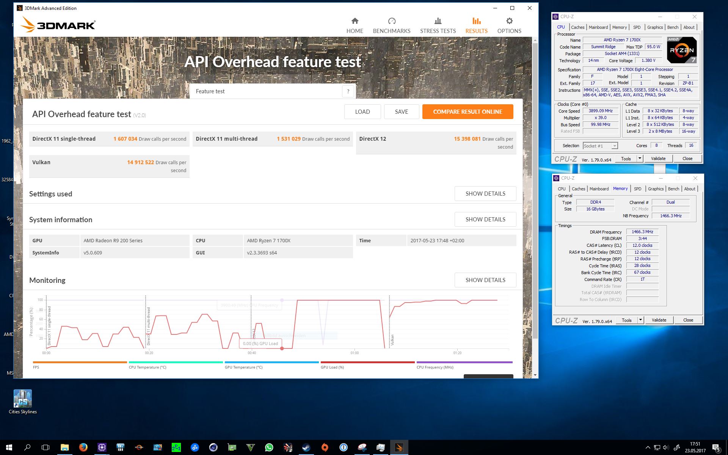Switch to SPD tab in lower CPU-Z window

[638, 189]
